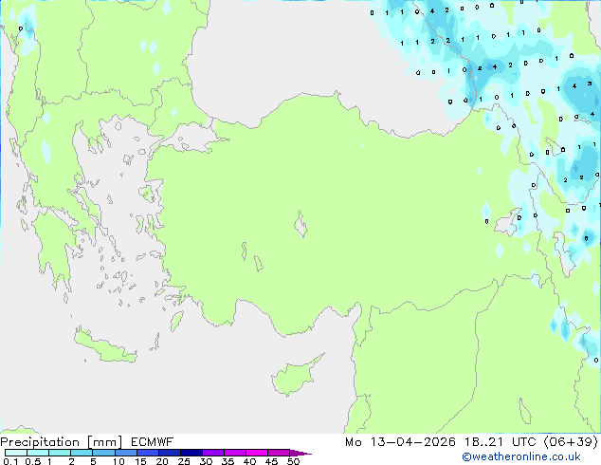Click the 10–15 mm legend swatch
Image resolution: width=601 pixels, height=465 pixels.
pos(125,453)
